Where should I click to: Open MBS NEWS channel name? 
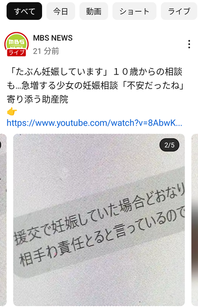[53, 38]
